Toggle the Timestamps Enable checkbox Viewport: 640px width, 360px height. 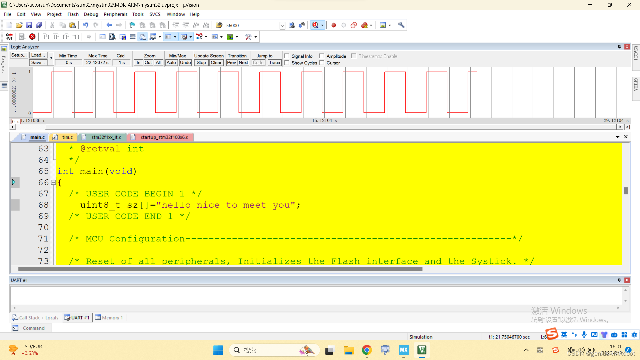[x=354, y=56]
